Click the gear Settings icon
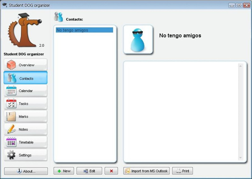This screenshot has height=179, width=252. (11, 155)
